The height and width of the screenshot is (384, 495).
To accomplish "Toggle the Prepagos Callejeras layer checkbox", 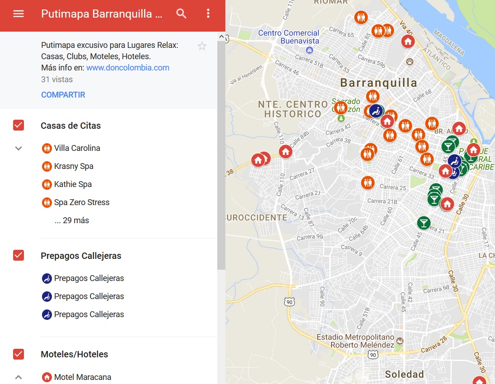I will pos(19,255).
